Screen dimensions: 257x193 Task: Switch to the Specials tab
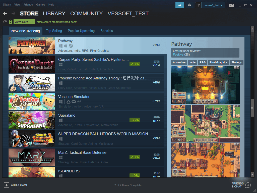(106, 31)
